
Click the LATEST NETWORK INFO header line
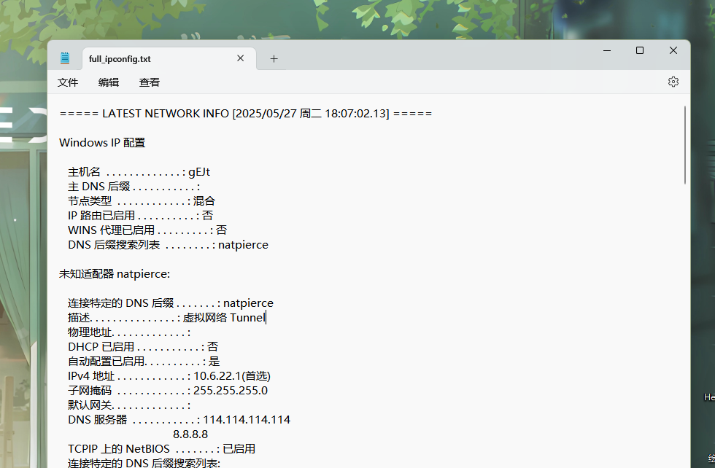246,114
